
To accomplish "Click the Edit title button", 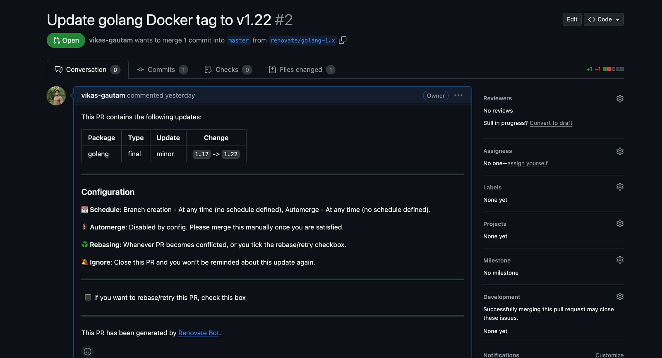I will tap(572, 19).
